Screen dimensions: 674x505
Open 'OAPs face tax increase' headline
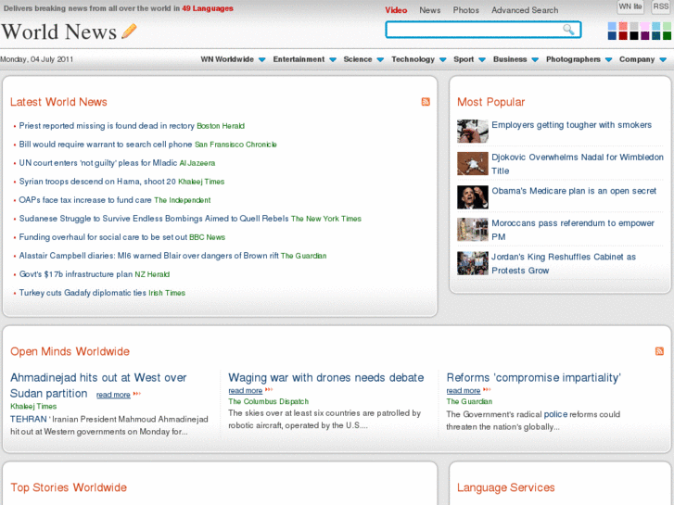85,200
